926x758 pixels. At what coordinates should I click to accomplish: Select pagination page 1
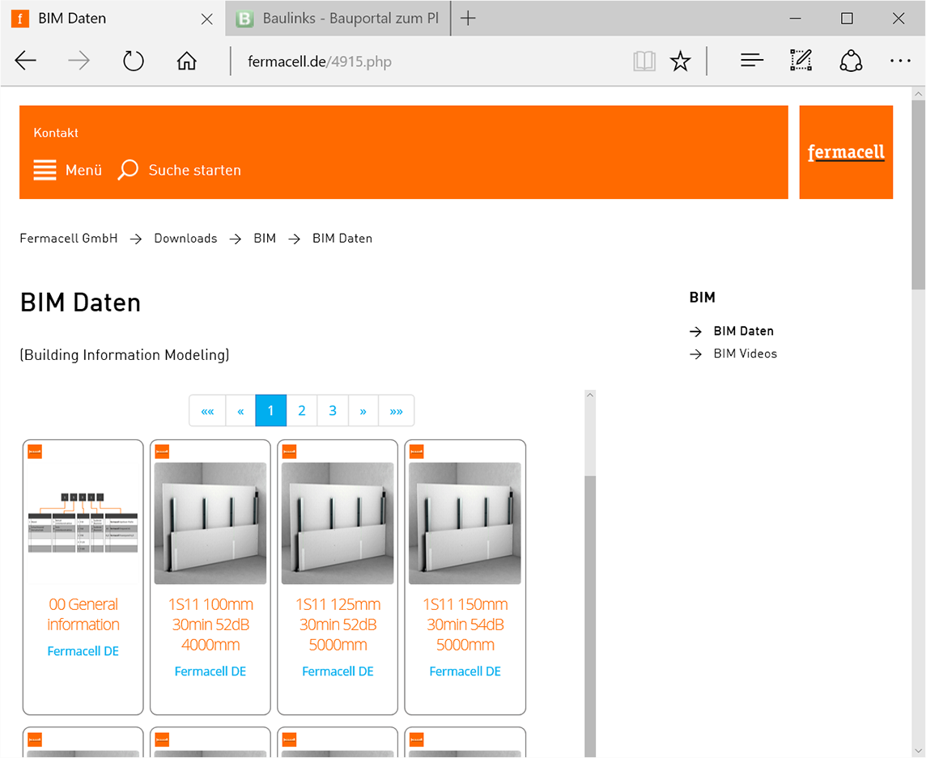271,410
